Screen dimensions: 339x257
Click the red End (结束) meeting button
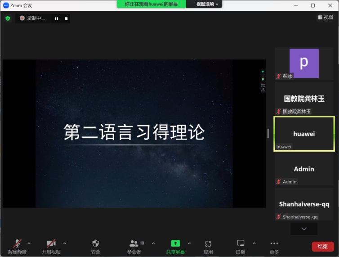(x=322, y=246)
